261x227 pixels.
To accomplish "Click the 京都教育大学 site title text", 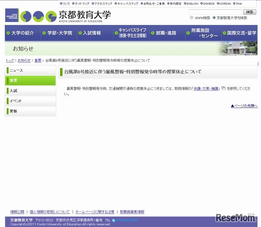I will pos(85,15).
